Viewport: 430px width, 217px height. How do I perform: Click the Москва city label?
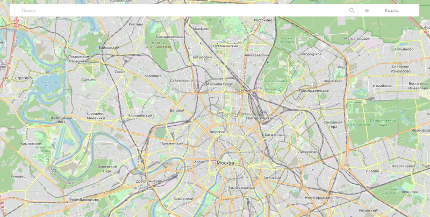225,163
